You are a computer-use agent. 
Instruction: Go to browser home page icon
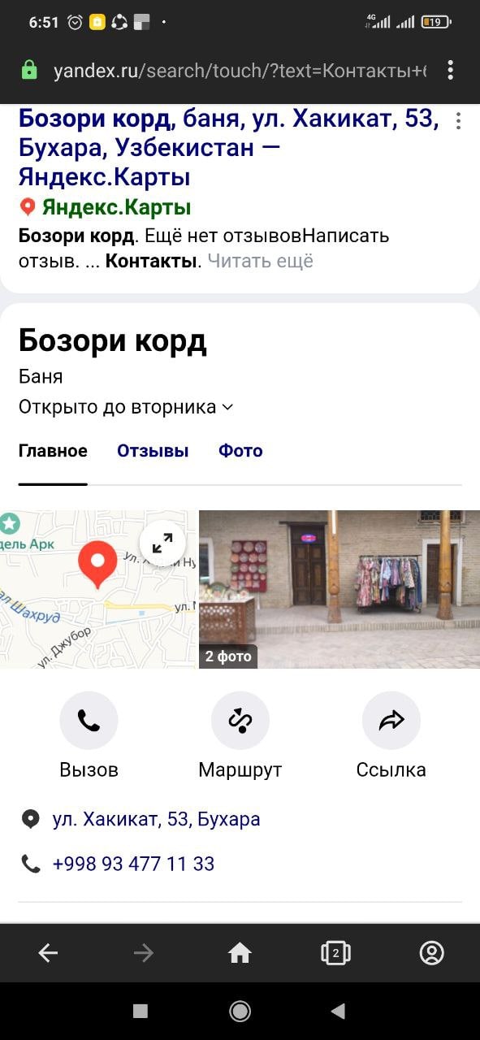[240, 953]
